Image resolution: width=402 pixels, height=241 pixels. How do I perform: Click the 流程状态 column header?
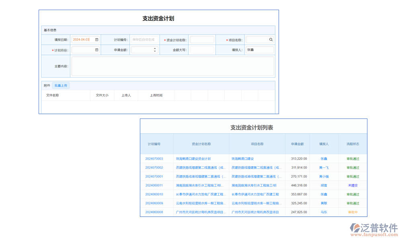(353, 144)
